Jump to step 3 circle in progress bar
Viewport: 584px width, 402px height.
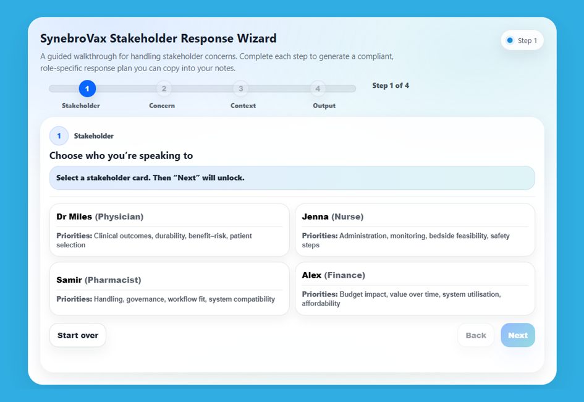240,88
